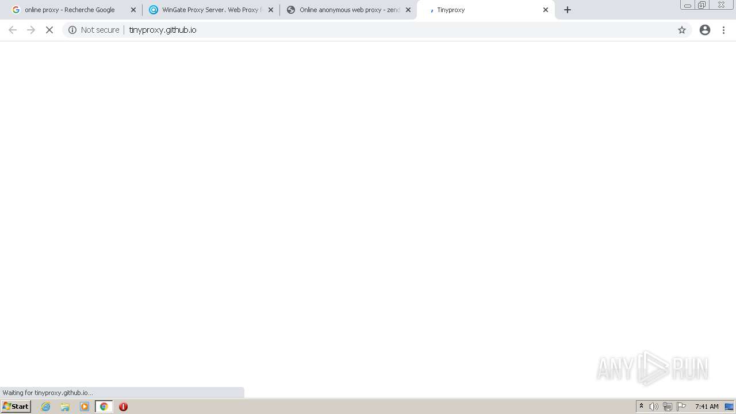736x414 pixels.
Task: Open the Action Center flag icon
Action: [x=681, y=407]
